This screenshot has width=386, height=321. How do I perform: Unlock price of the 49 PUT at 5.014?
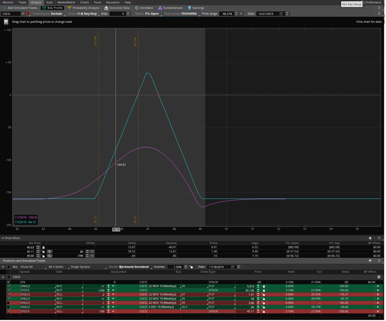click(264, 286)
